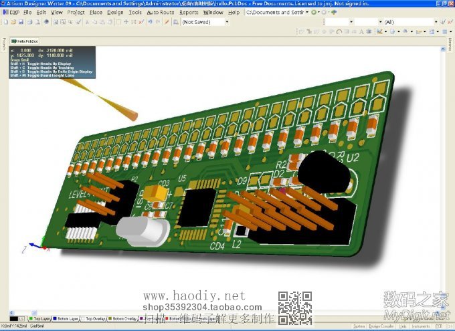
Task: Switch to the hello.PcbDoc document tab
Action: (24, 41)
